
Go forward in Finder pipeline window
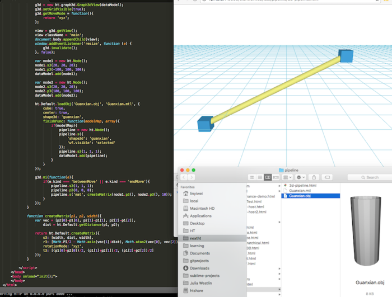point(192,177)
